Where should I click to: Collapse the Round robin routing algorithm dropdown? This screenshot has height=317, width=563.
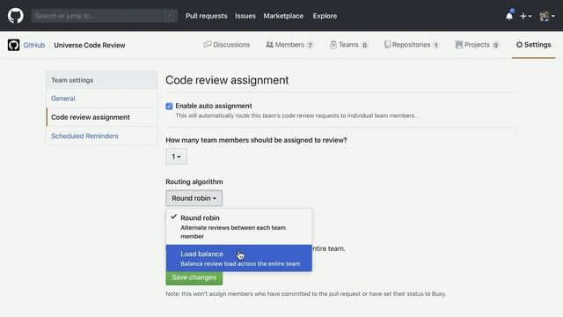coord(194,198)
